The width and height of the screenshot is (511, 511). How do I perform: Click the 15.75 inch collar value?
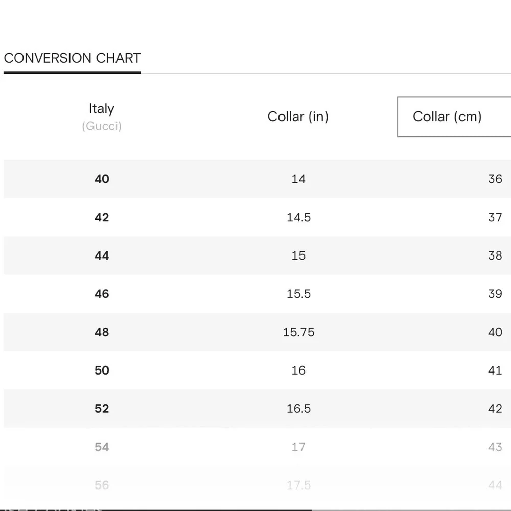pos(298,332)
